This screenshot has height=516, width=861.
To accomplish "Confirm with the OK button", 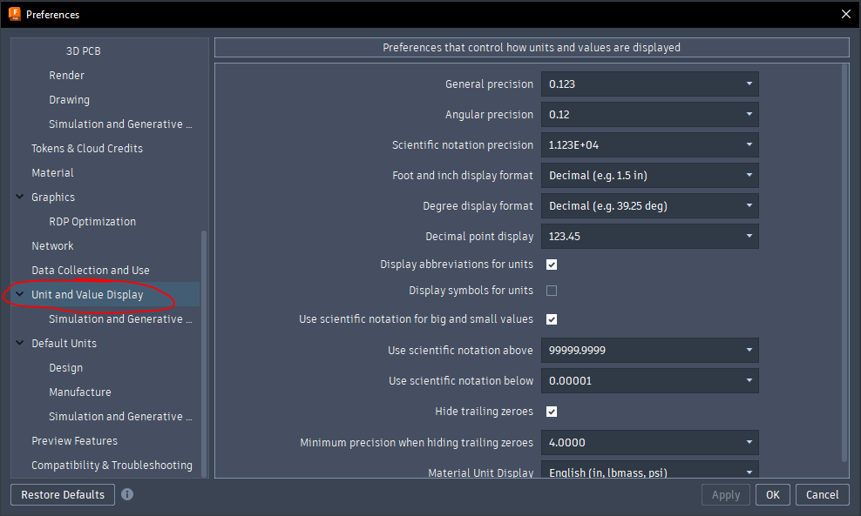I will [773, 494].
